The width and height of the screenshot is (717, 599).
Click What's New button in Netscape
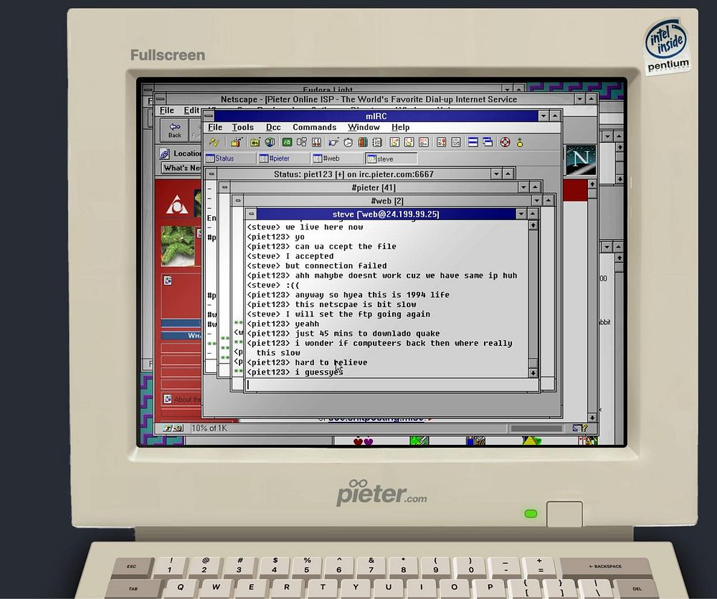click(181, 168)
